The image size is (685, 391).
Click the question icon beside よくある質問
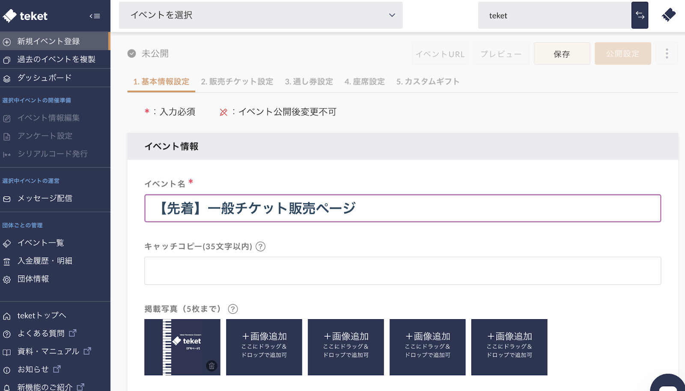[x=7, y=334]
